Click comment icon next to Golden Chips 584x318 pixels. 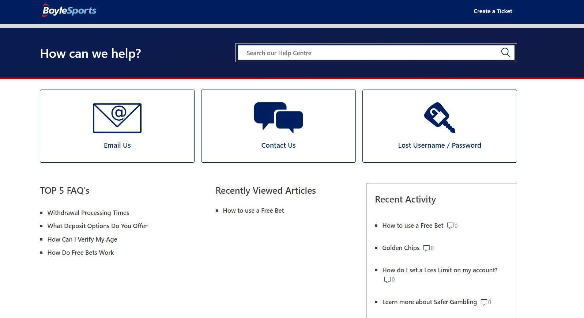click(426, 248)
